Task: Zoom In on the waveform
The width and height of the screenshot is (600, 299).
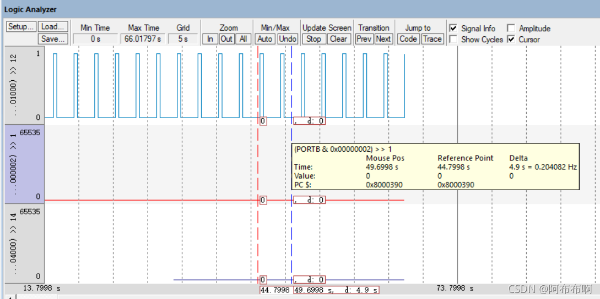Action: (210, 39)
